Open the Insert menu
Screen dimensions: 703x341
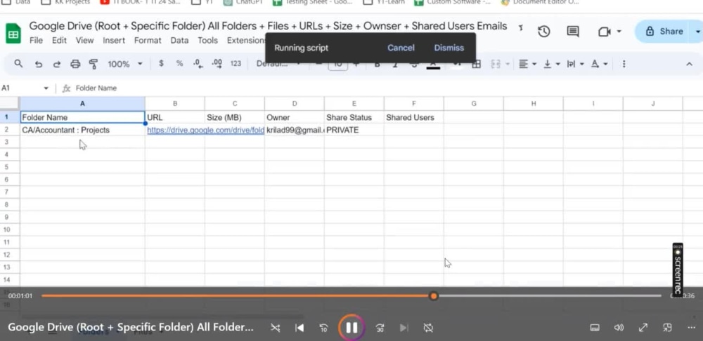pos(114,40)
